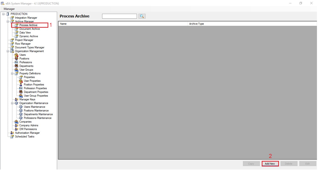This screenshot has height=170, width=318.
Task: Click the Users people icon
Action: 16,55
